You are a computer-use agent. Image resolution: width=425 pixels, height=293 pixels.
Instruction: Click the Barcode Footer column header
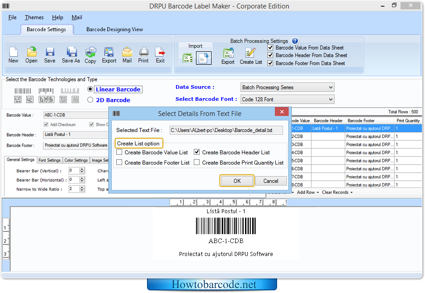[369, 120]
